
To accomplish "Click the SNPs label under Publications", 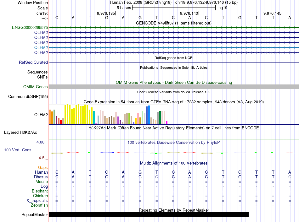I will 42,77.
